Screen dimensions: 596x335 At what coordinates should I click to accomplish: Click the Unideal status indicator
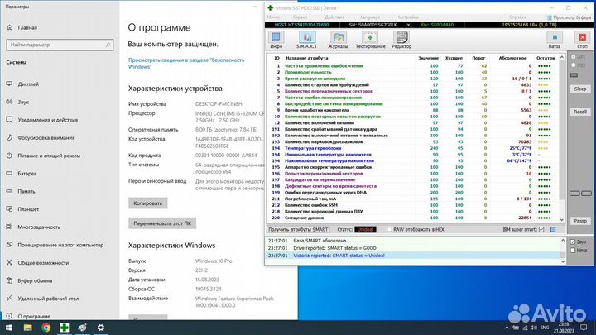point(365,229)
